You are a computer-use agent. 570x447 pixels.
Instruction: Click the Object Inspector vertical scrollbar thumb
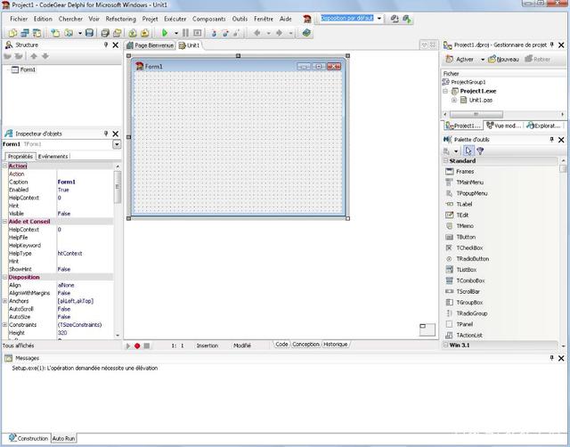point(118,187)
